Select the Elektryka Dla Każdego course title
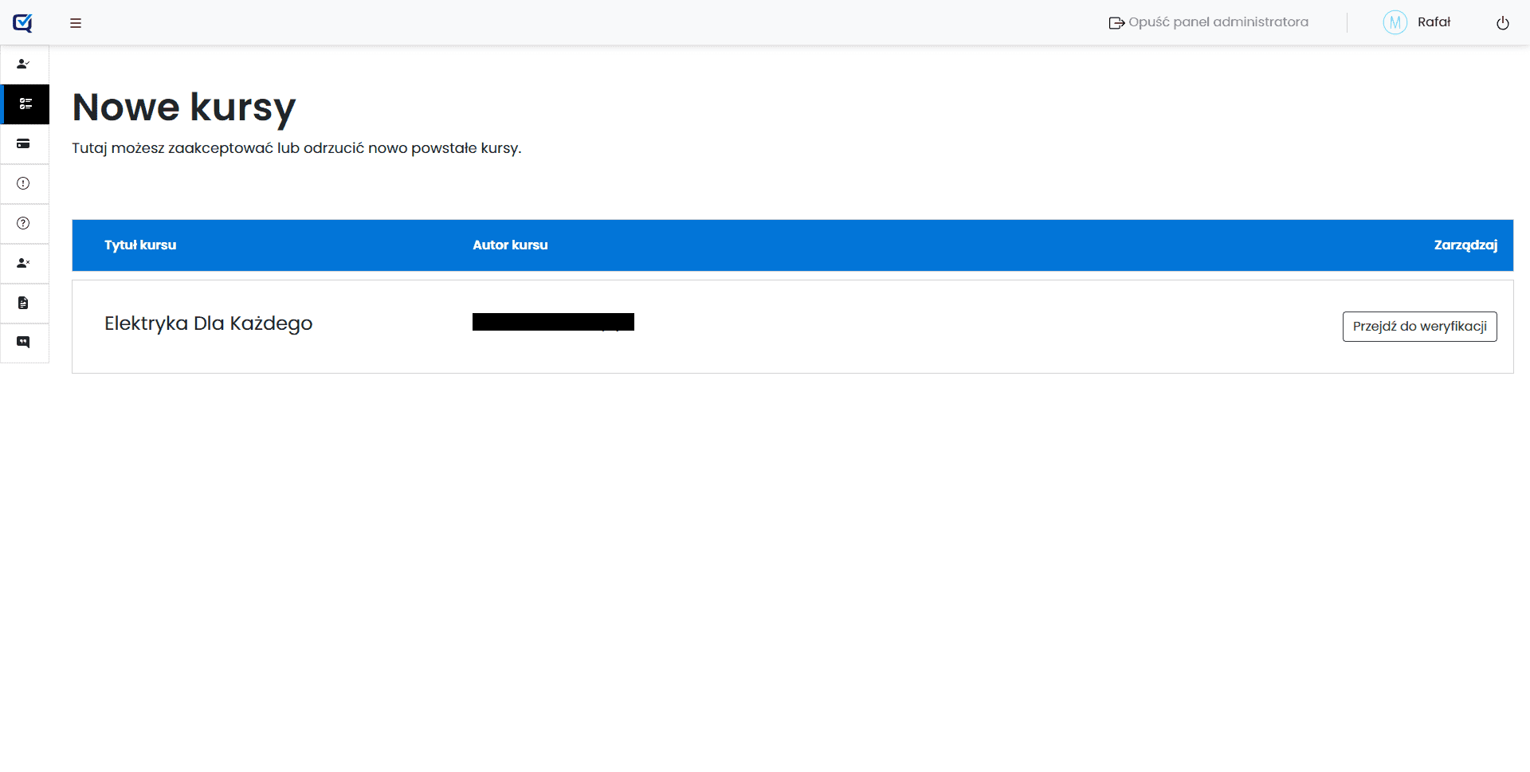 208,323
